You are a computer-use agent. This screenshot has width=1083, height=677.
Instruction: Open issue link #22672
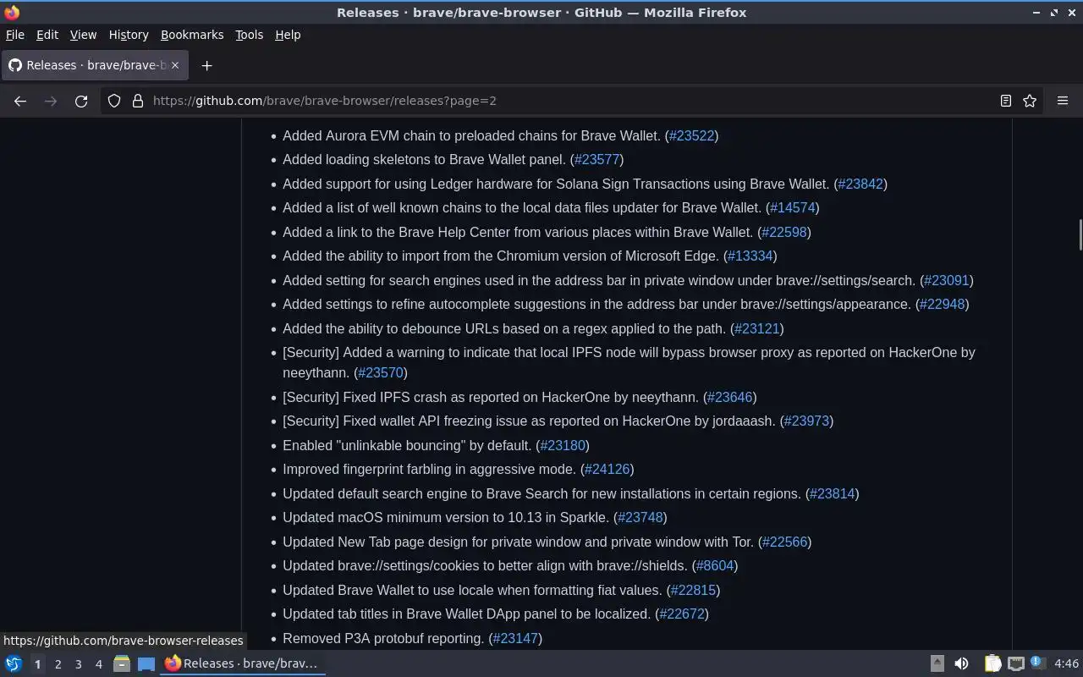pos(682,614)
